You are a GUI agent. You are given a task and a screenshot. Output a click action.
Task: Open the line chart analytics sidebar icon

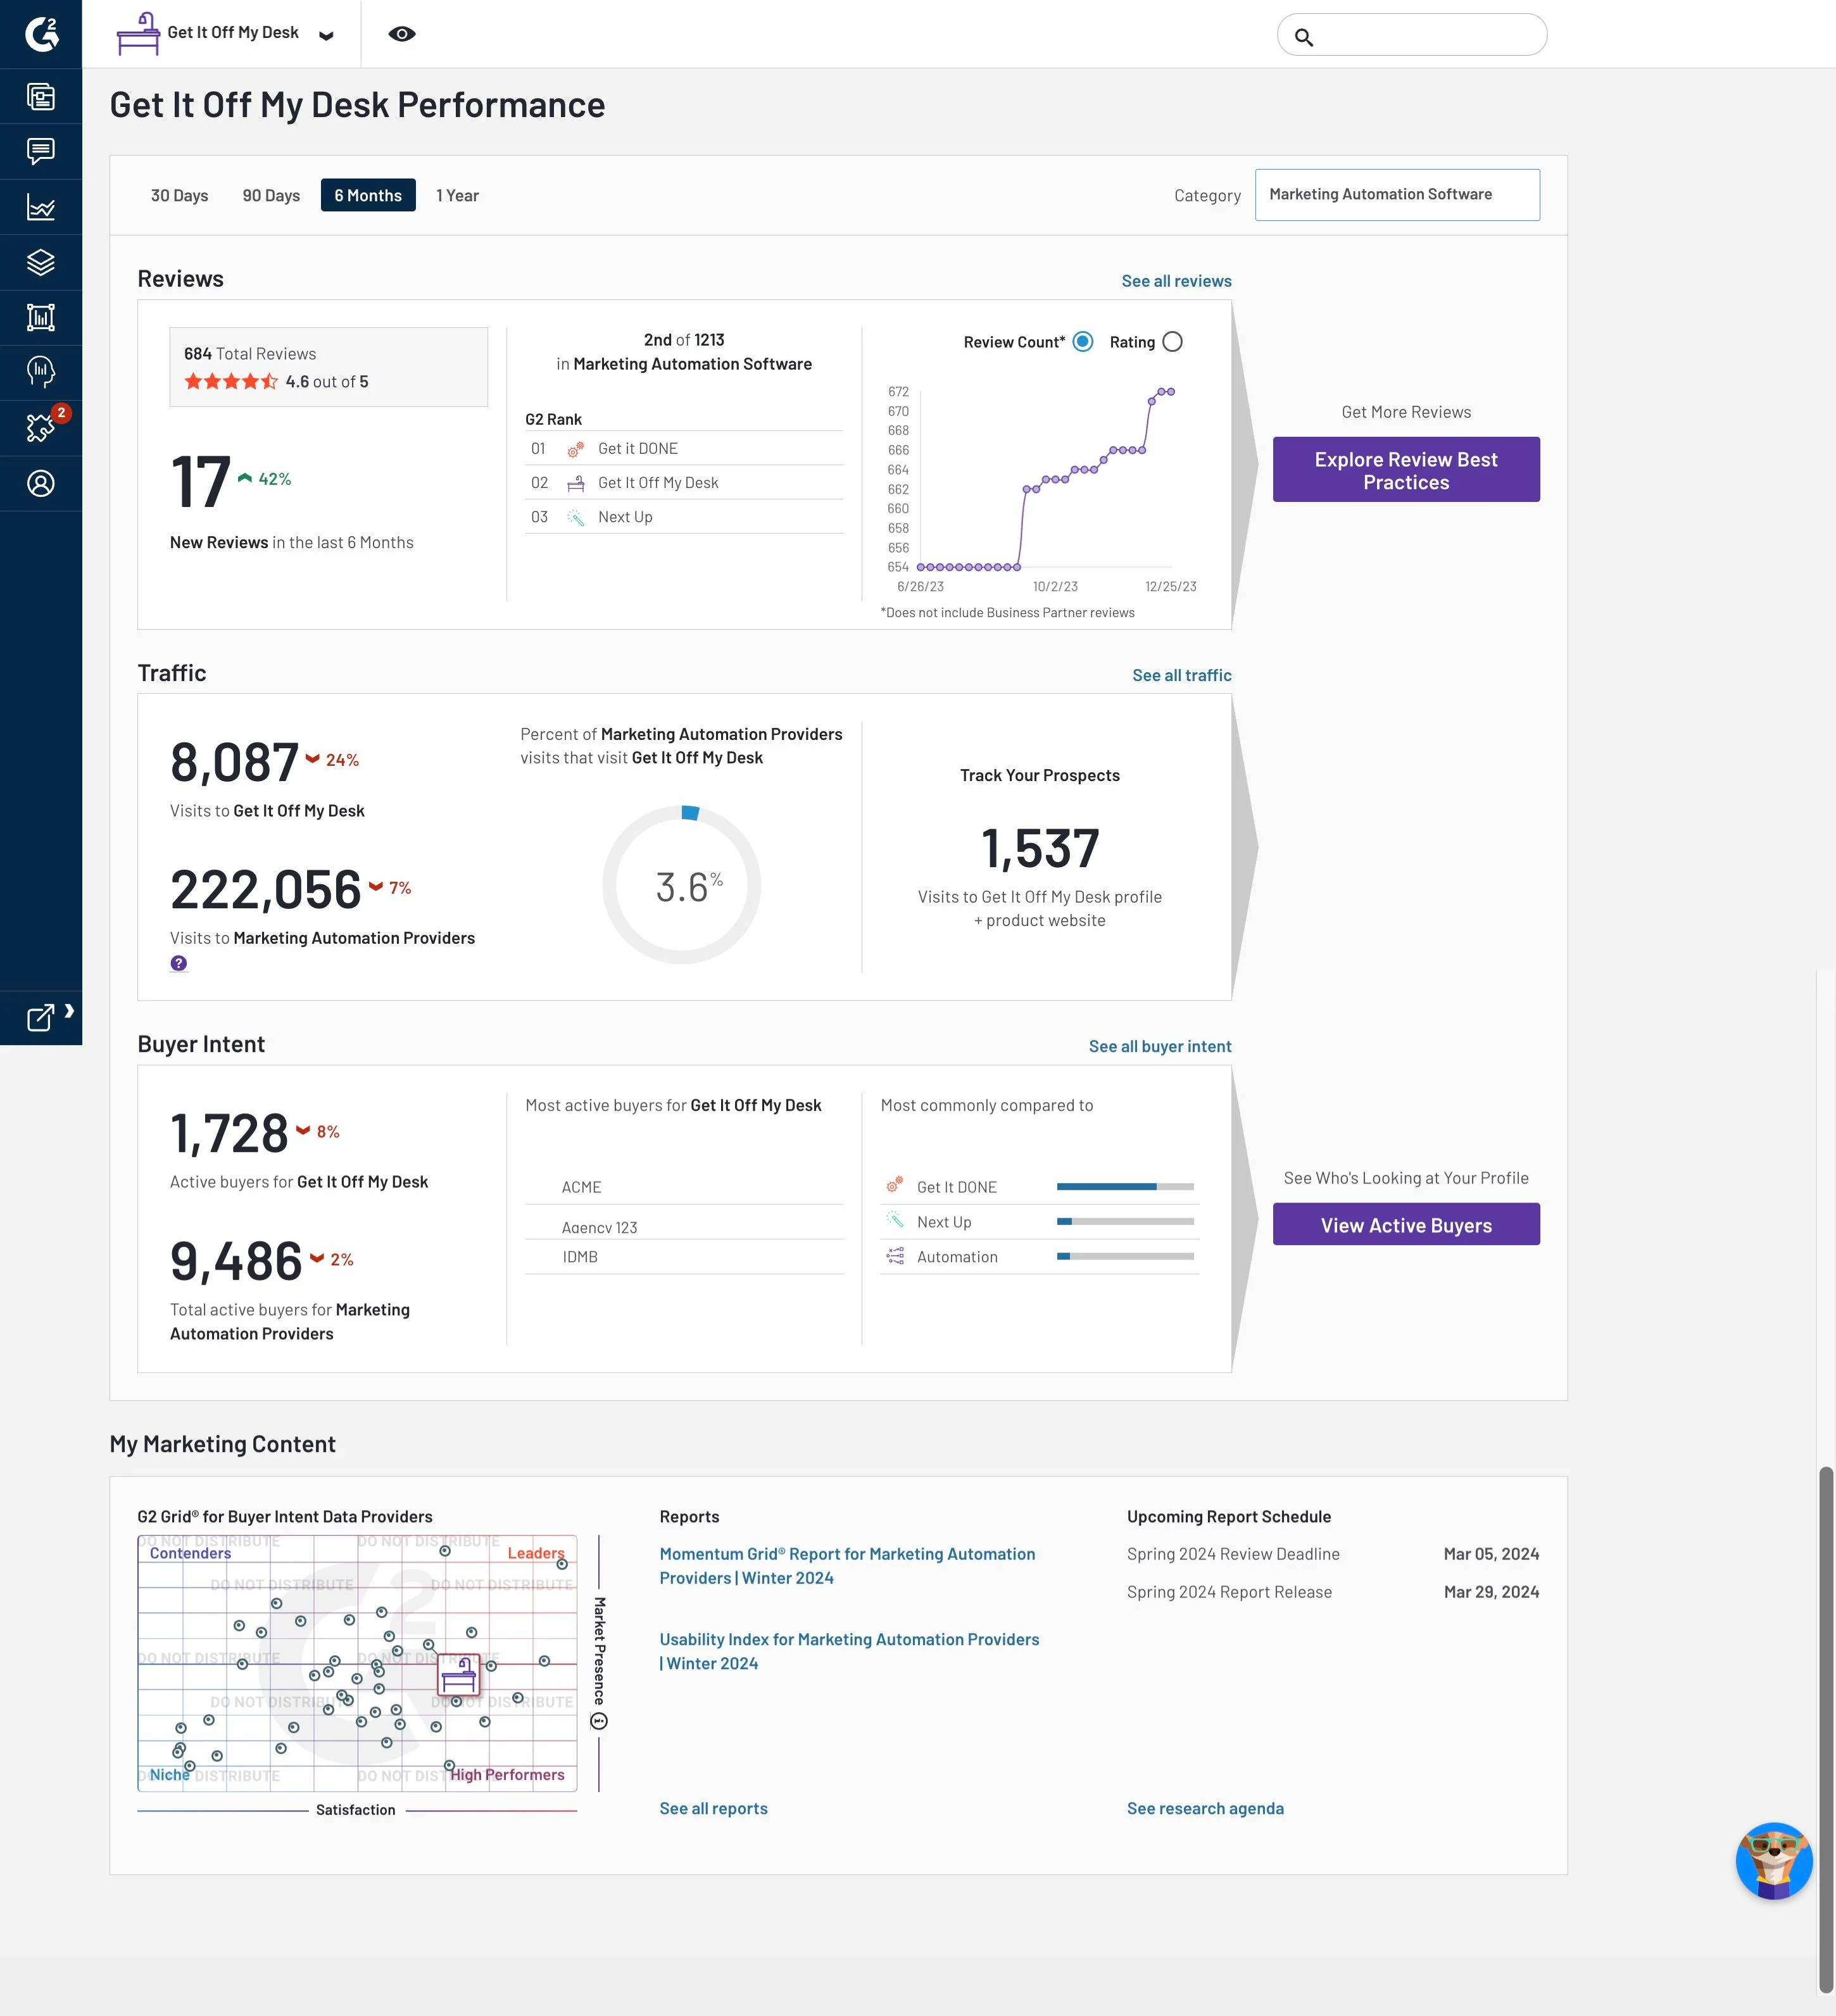click(41, 208)
